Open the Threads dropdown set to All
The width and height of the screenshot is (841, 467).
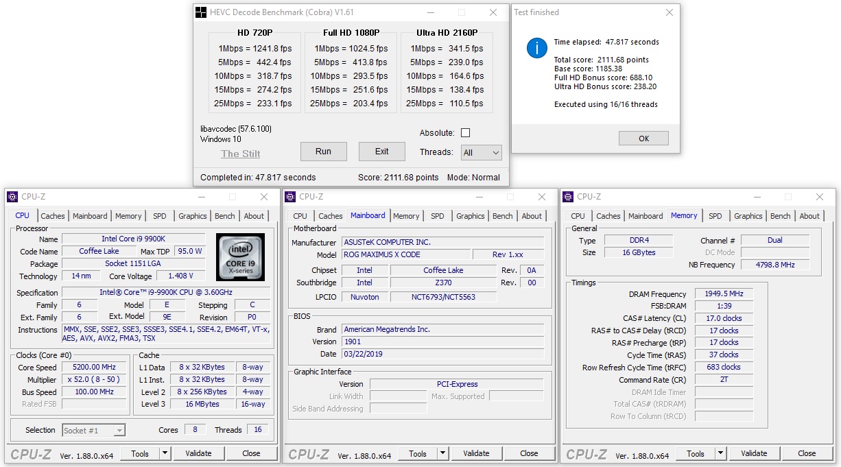coord(481,153)
